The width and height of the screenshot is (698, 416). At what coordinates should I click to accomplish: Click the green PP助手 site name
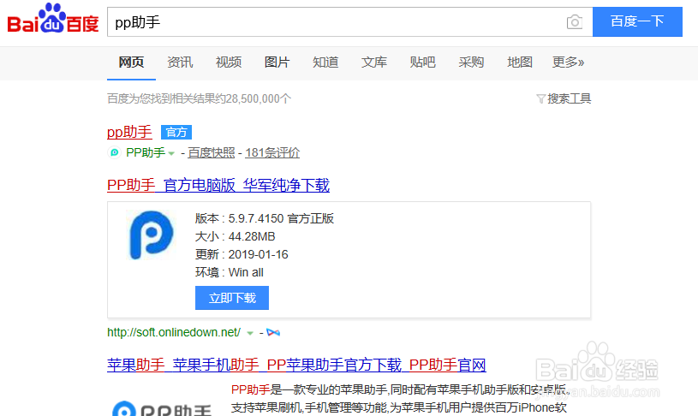146,152
